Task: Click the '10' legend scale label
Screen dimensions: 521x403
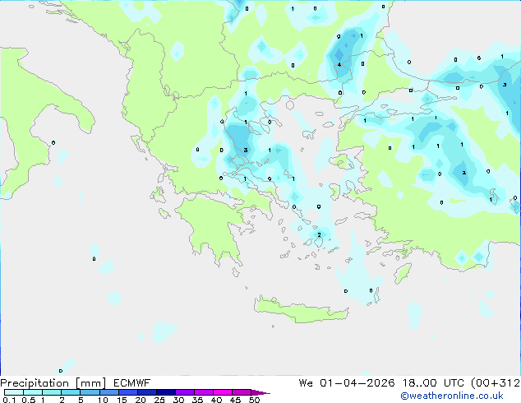Action: (x=103, y=400)
